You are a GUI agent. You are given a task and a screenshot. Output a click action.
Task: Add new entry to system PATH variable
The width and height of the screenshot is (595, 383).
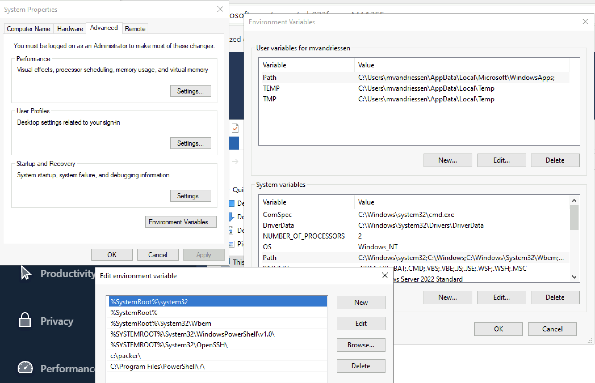361,302
